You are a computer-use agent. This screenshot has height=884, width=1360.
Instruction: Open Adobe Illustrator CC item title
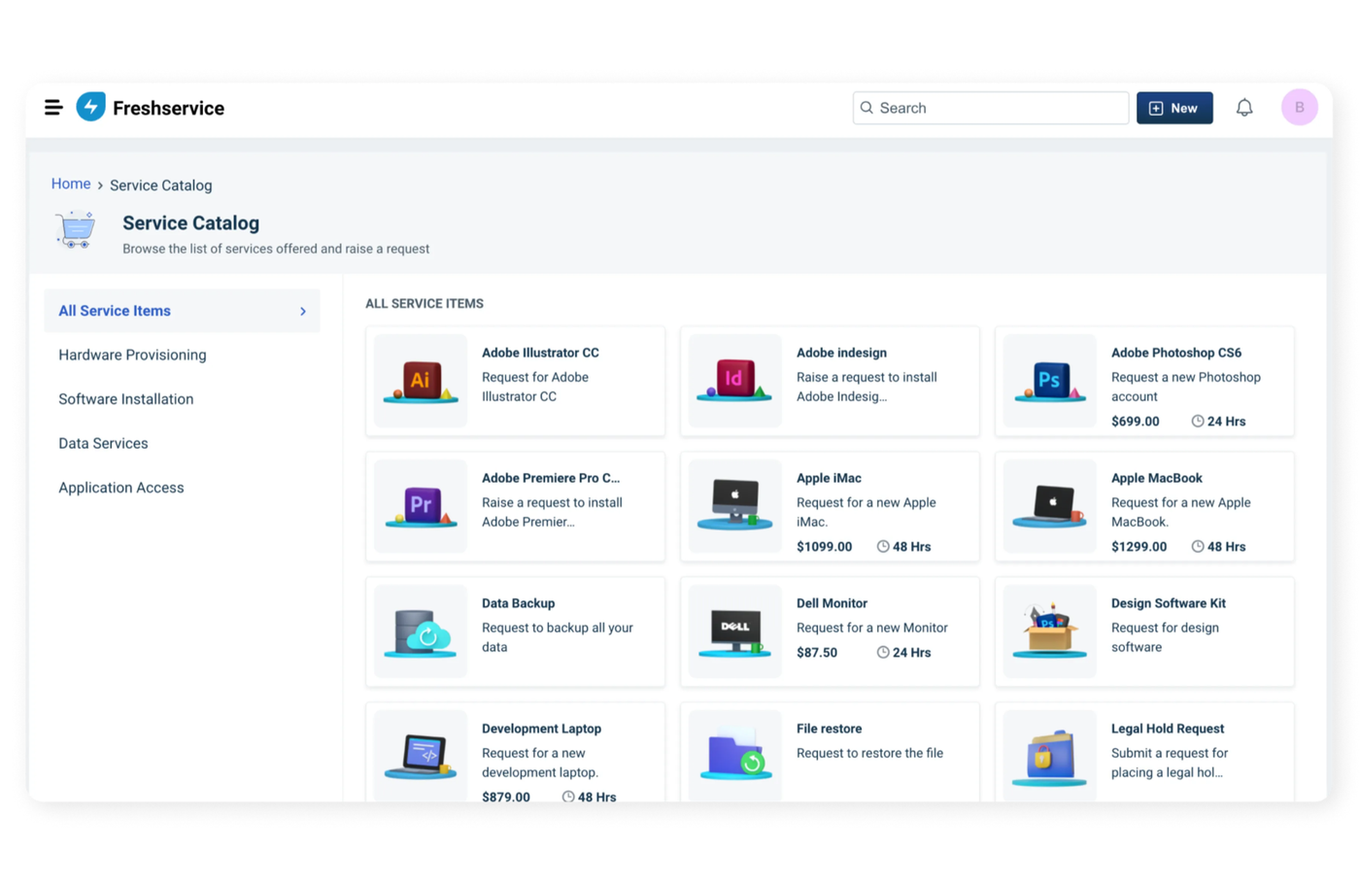tap(540, 353)
